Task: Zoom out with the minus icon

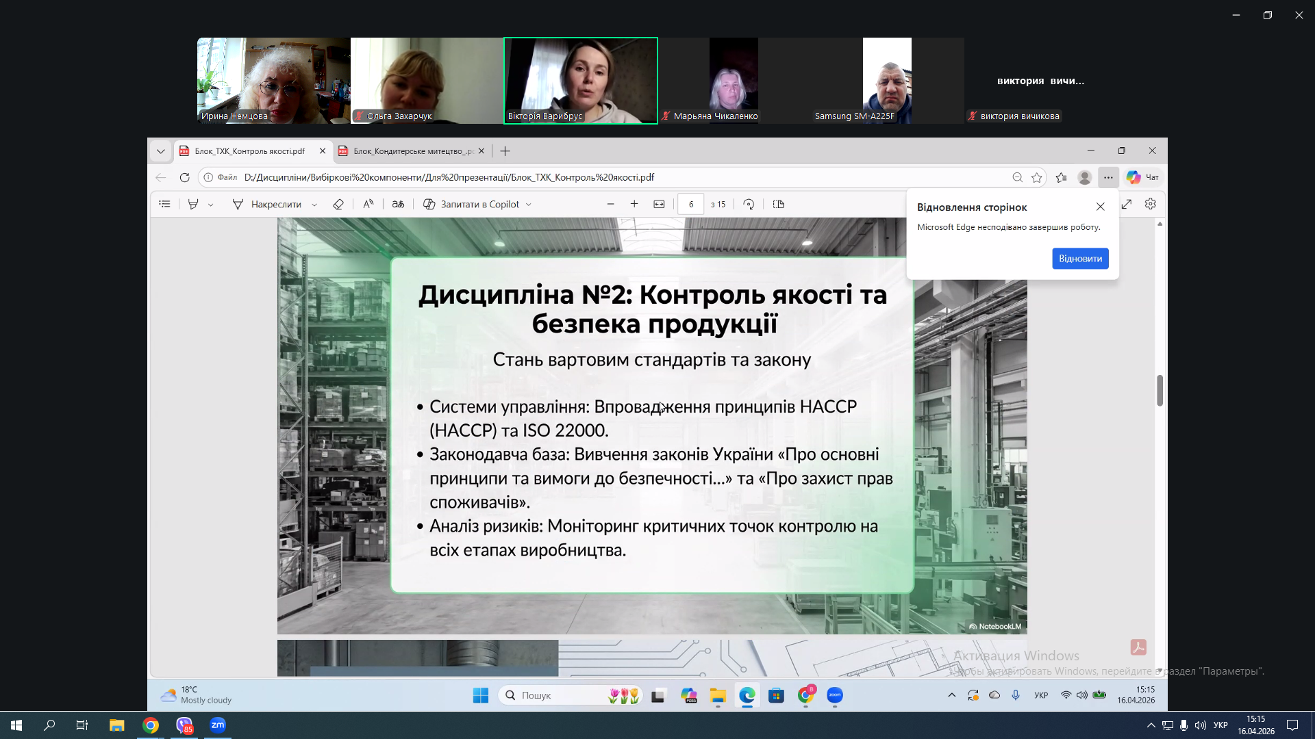Action: coord(610,204)
